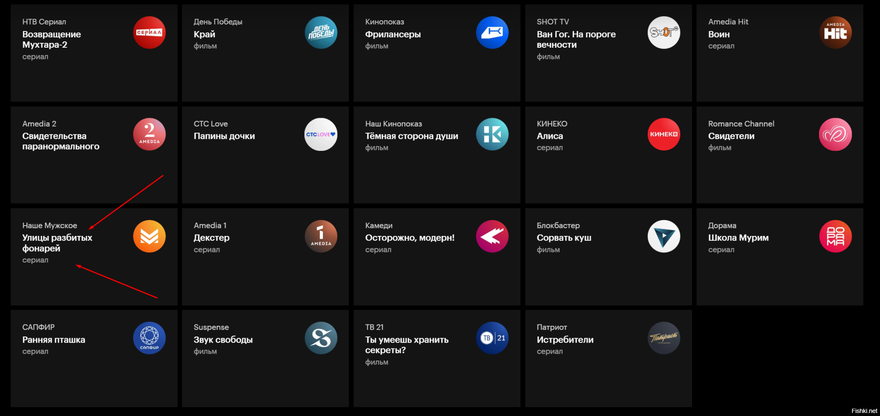Click the Amedia 1 channel name

point(210,226)
